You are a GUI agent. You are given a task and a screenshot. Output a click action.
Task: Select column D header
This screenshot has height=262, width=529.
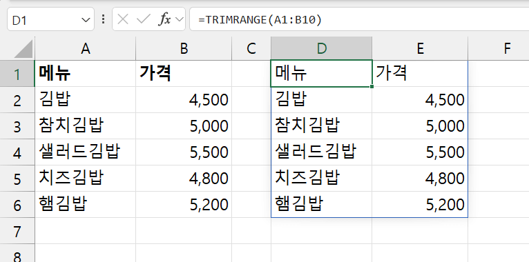322,49
